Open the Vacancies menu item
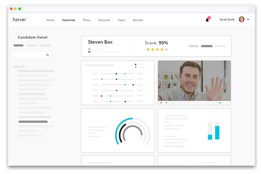This screenshot has width=261, height=174. (x=69, y=20)
